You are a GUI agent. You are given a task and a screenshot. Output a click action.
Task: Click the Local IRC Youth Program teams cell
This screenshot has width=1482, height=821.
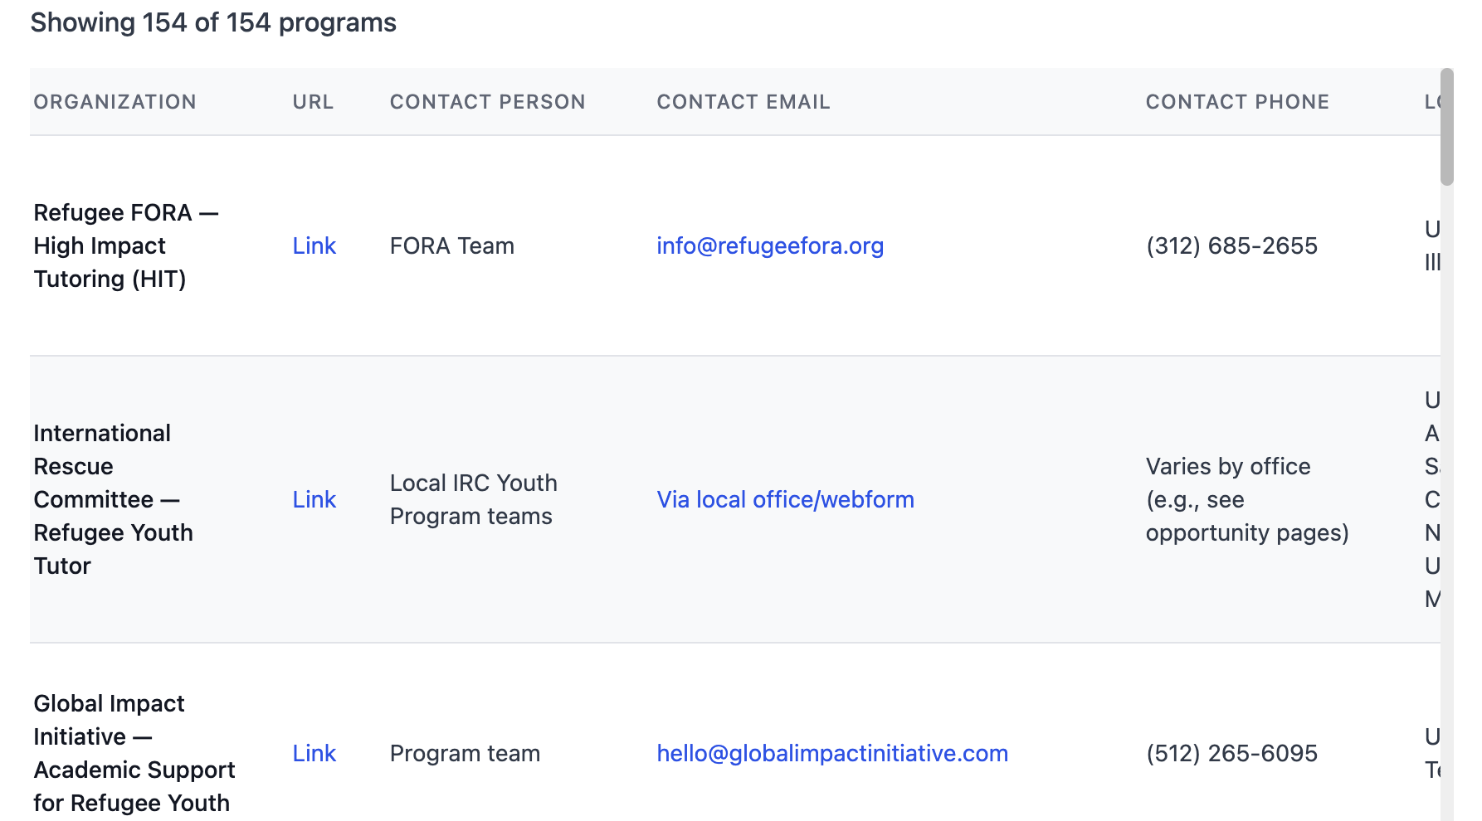(473, 499)
